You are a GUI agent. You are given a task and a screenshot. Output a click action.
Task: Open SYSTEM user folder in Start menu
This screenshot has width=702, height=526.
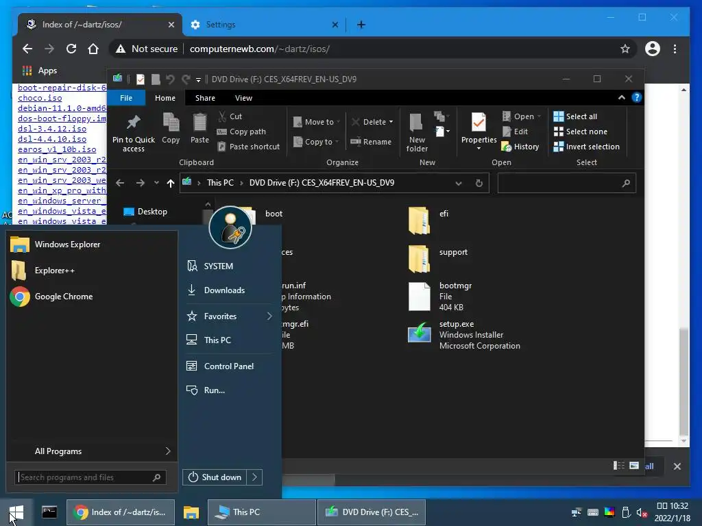click(x=210, y=266)
